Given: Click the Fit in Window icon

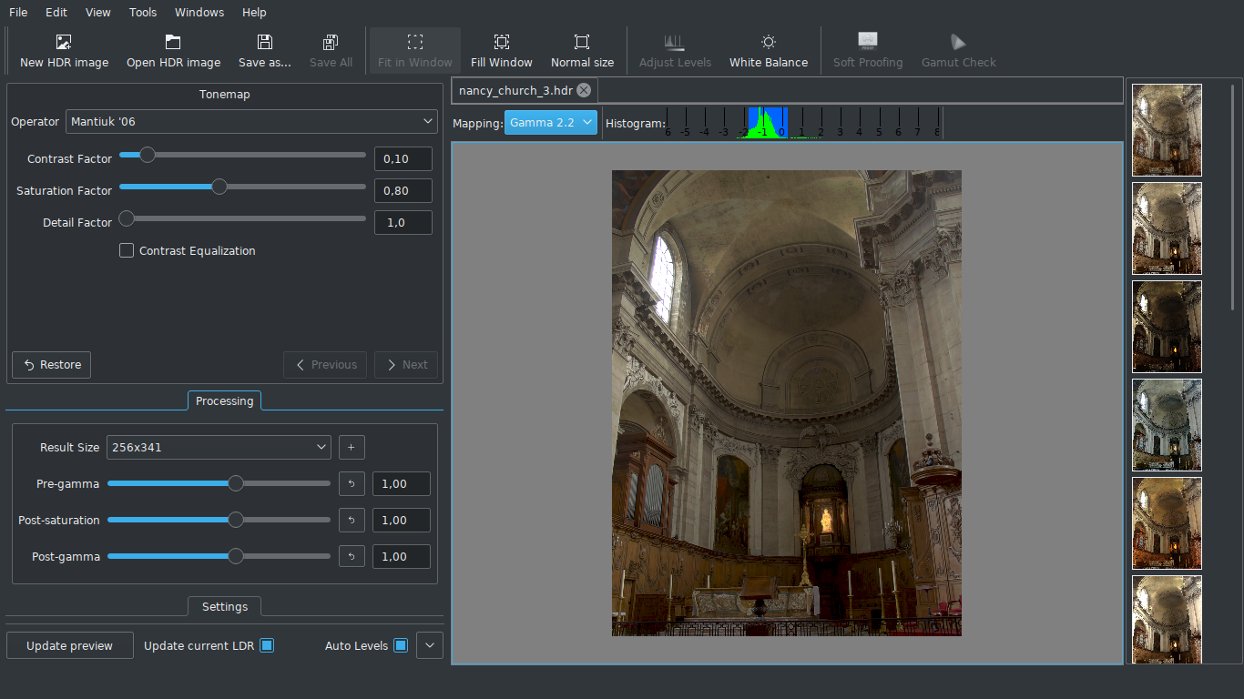Looking at the screenshot, I should (414, 50).
